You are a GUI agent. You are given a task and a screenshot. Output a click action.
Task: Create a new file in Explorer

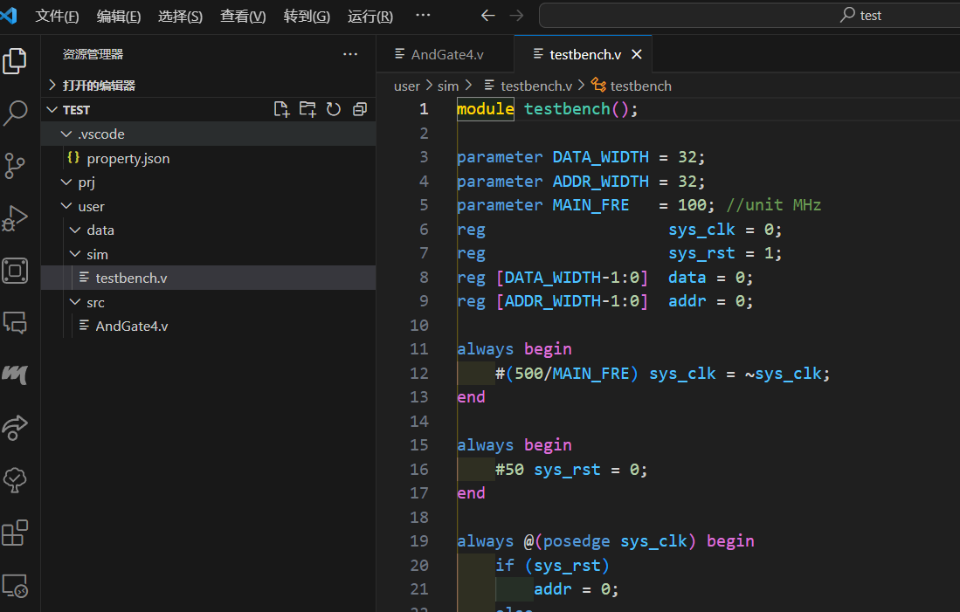[281, 108]
